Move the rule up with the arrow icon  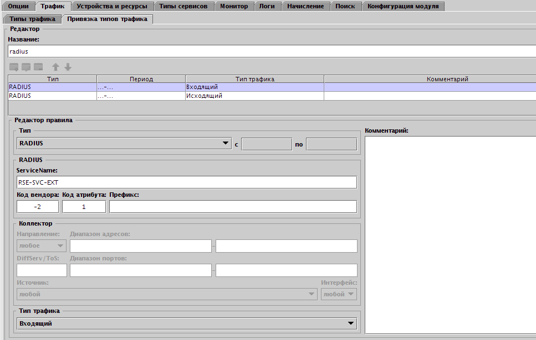click(55, 67)
